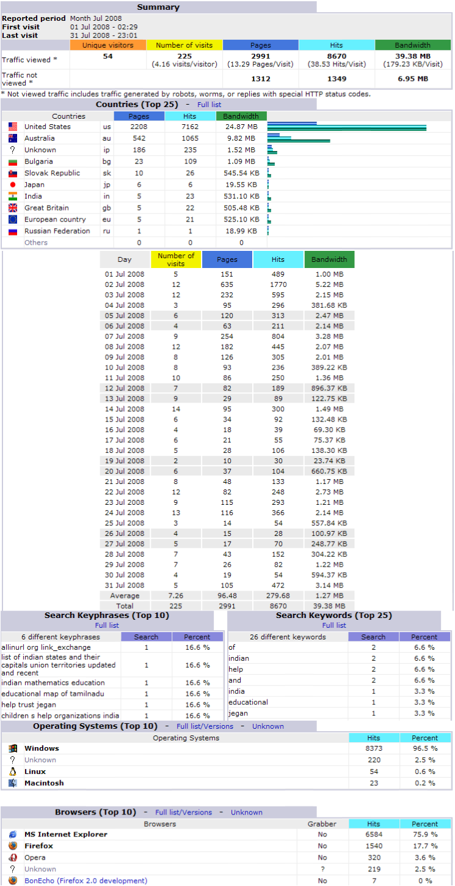The image size is (455, 886).
Task: Select the 14 Jul 2008 date cell
Action: [125, 409]
